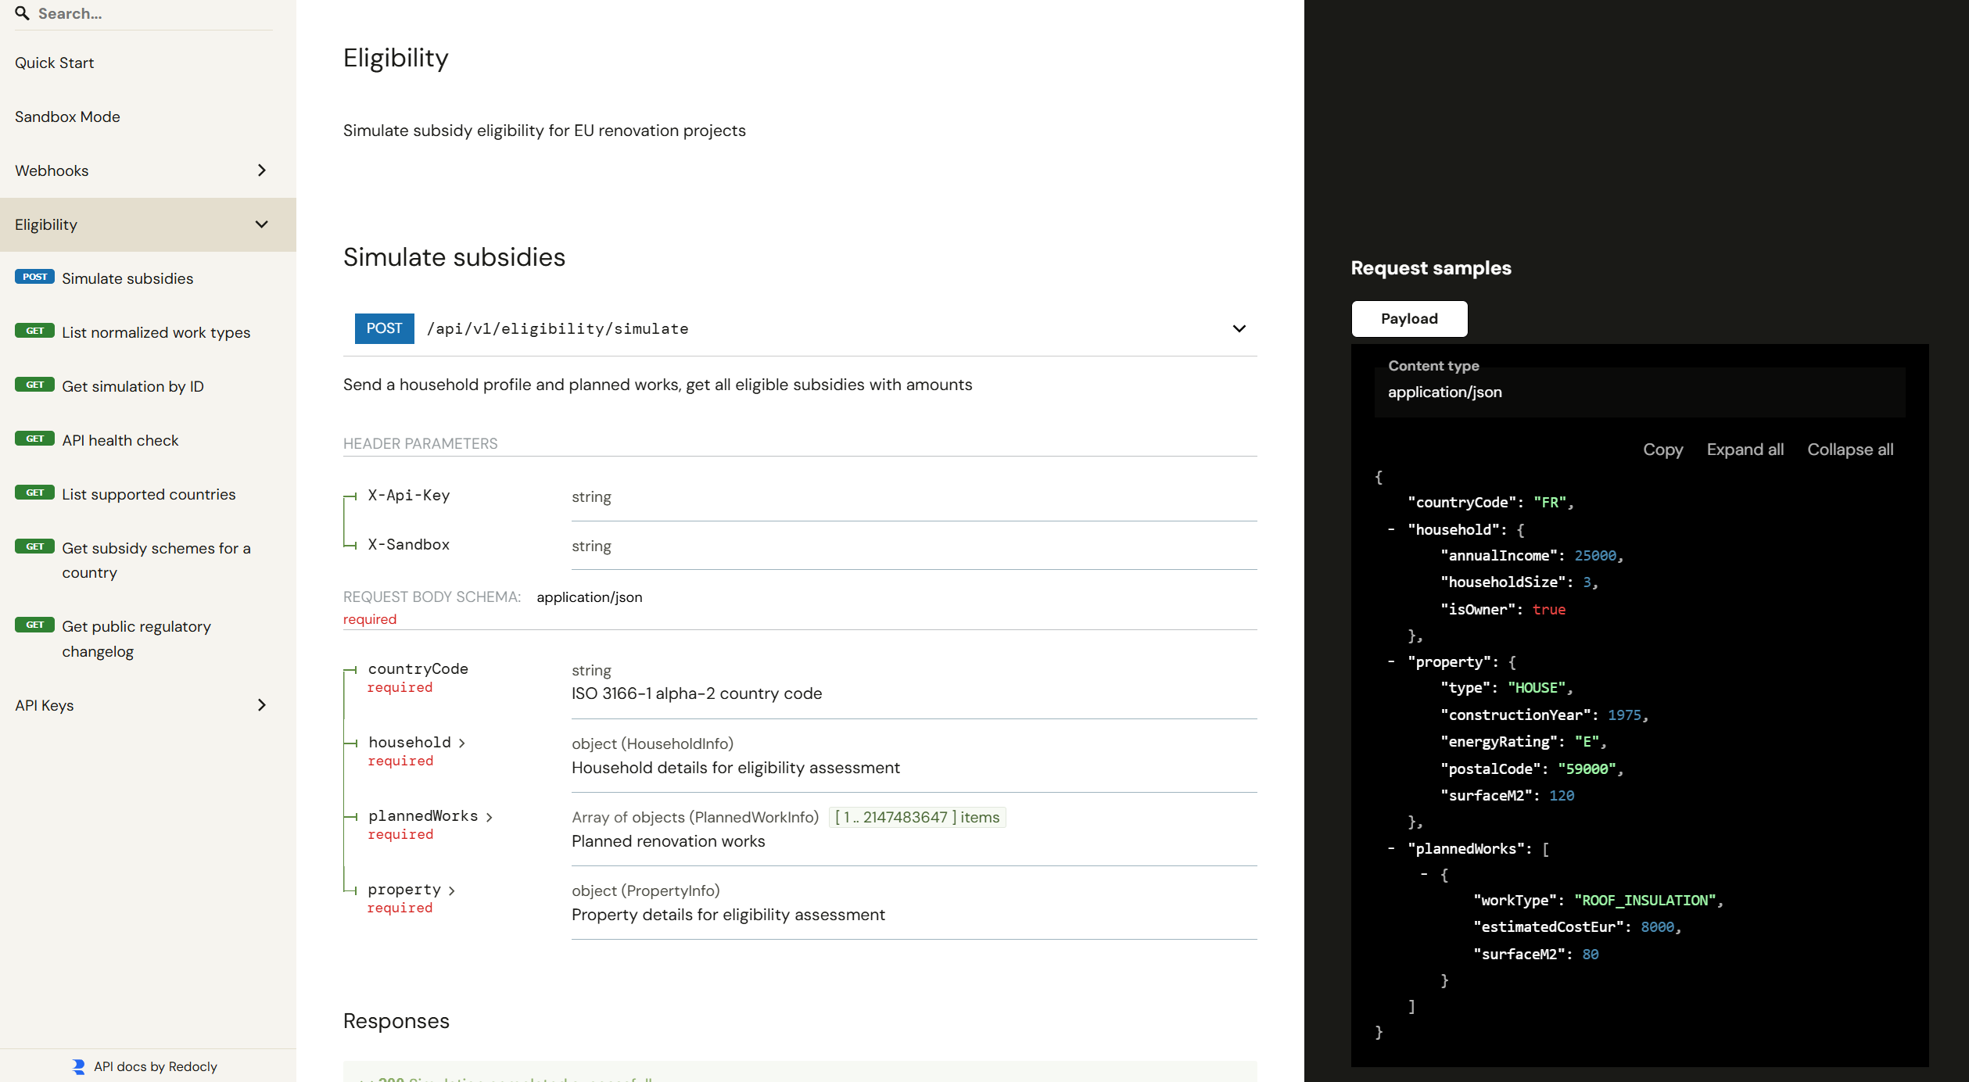Click GET badge for API health check
1969x1082 pixels.
tap(34, 439)
